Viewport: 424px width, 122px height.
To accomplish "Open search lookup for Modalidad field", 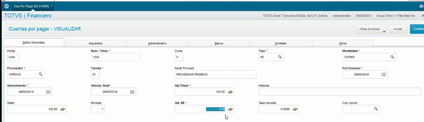I will tap(392, 57).
